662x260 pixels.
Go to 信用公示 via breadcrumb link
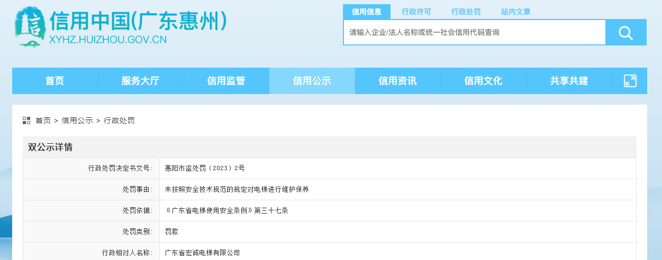coord(77,120)
